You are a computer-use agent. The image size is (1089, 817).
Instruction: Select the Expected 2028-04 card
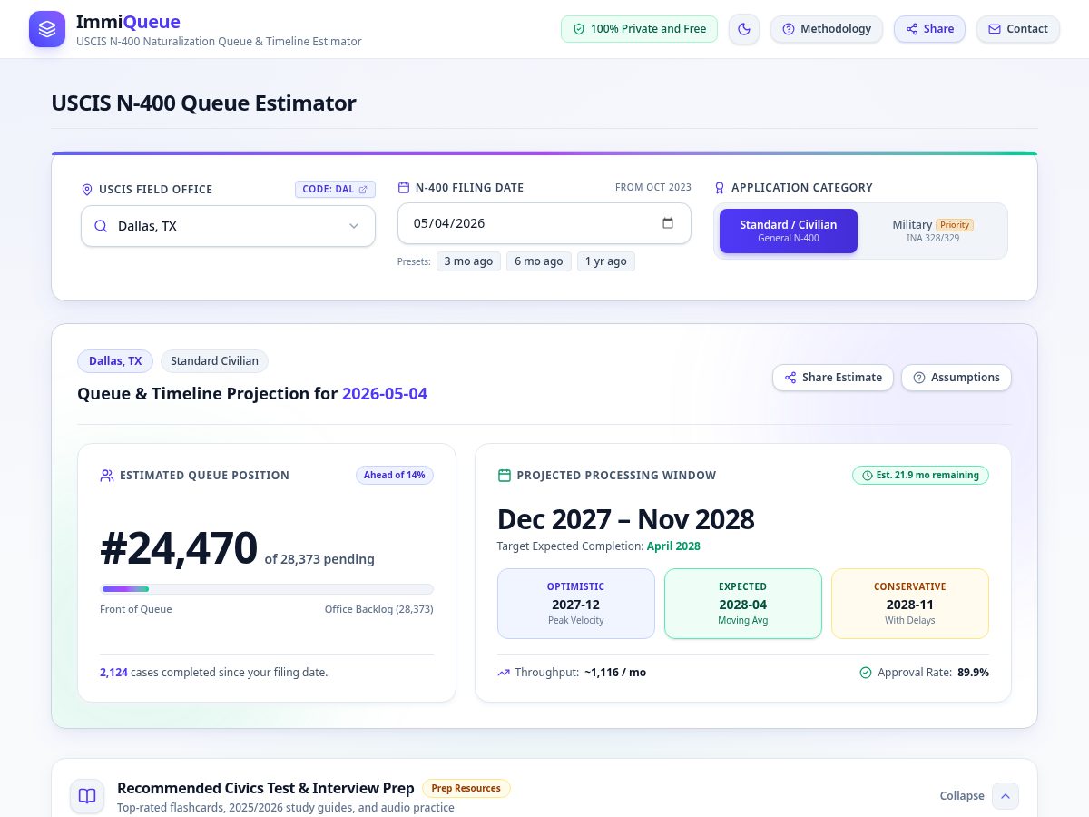click(743, 604)
